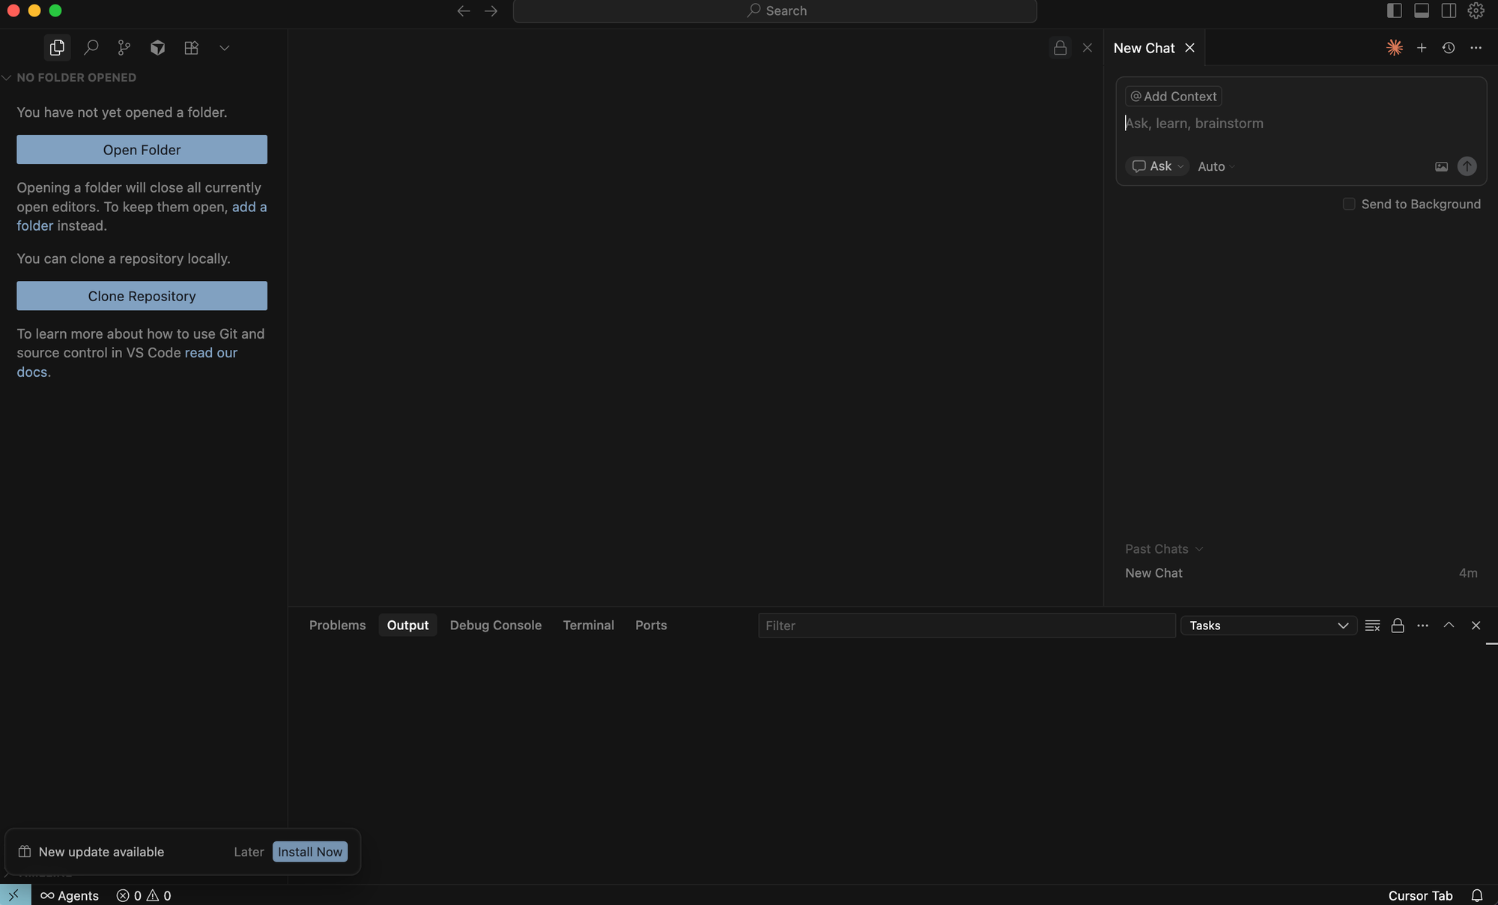Focus the output Filter field

(x=966, y=626)
